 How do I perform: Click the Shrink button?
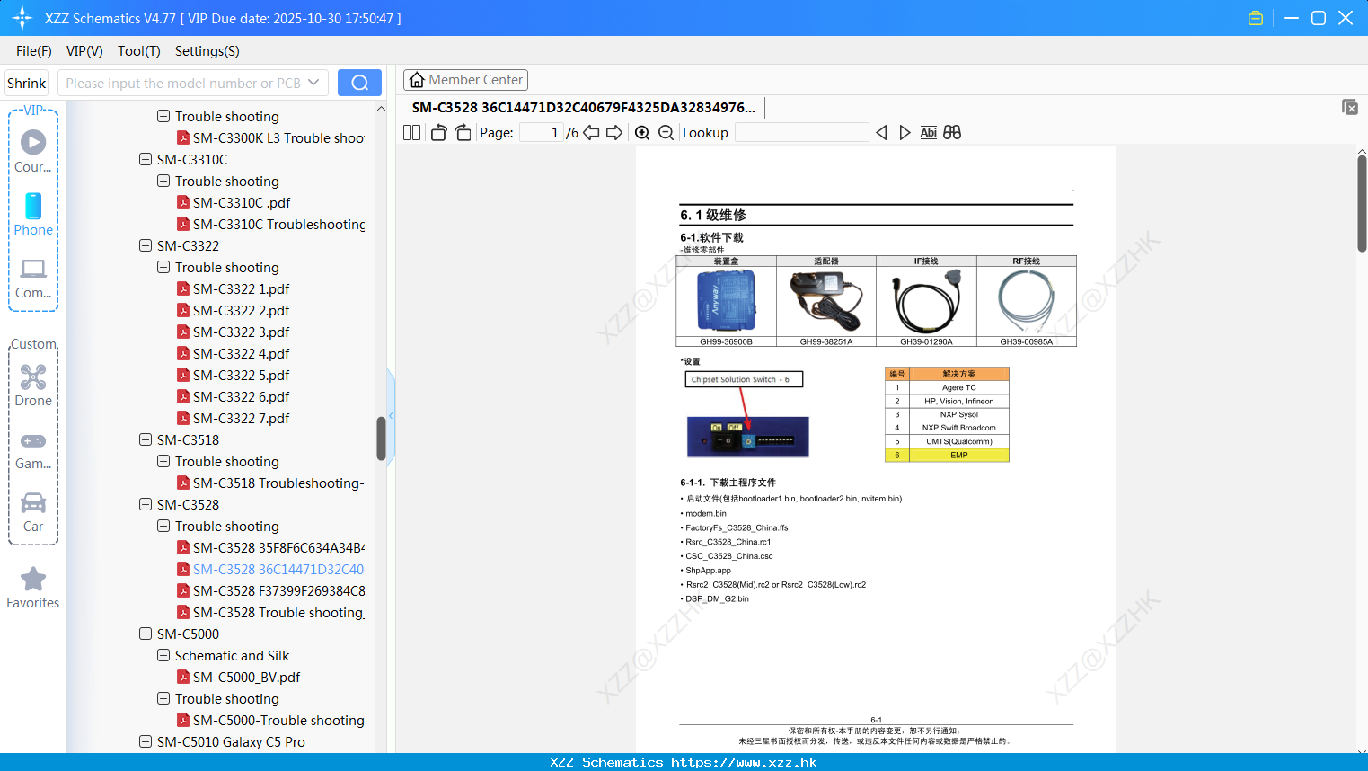click(27, 83)
